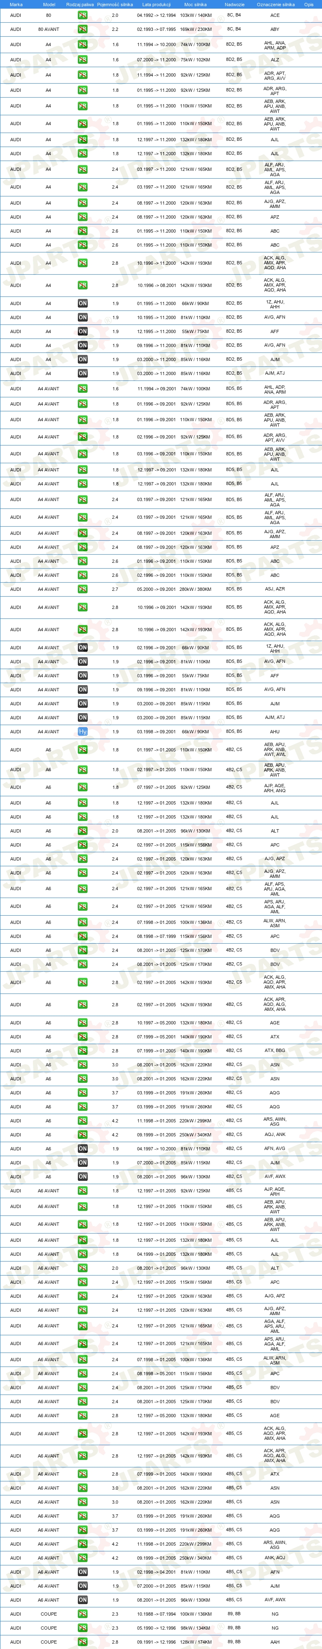The width and height of the screenshot is (322, 1649).
Task: Click petrol icon in A6 AVANT 2.0 ALT row
Action: click(x=83, y=1268)
